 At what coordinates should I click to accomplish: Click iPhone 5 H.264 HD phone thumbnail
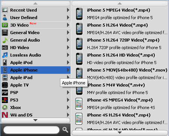(x=79, y=59)
